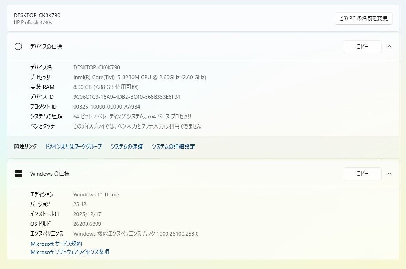Select the ペンとタッチ description text
Image resolution: width=406 pixels, height=269 pixels.
(x=137, y=126)
